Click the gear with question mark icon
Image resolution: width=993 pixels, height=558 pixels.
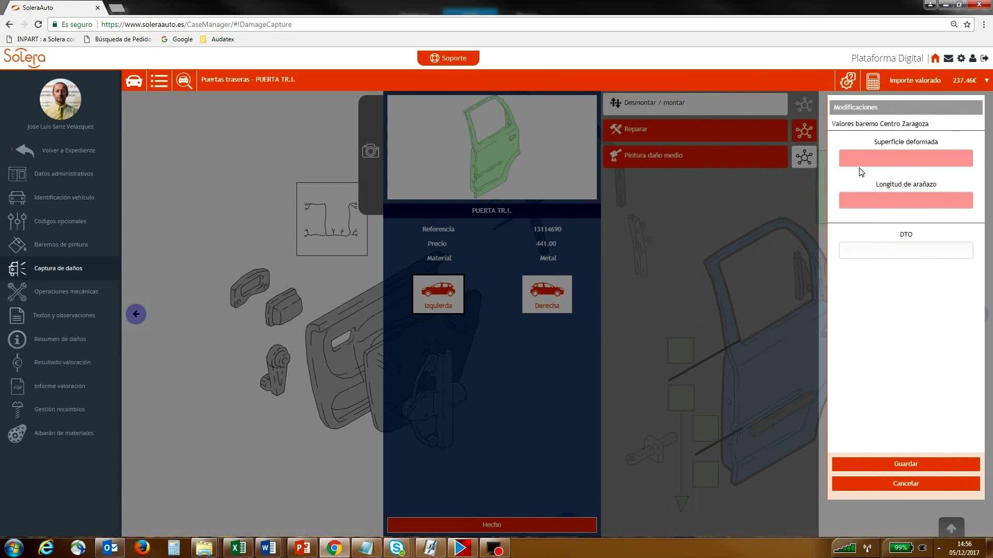pyautogui.click(x=847, y=81)
